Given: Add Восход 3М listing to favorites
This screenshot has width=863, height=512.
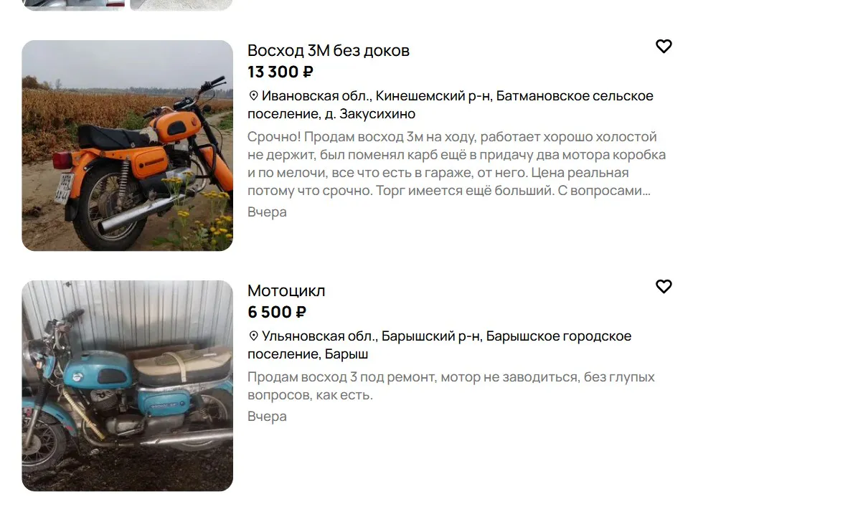Looking at the screenshot, I should click(664, 47).
